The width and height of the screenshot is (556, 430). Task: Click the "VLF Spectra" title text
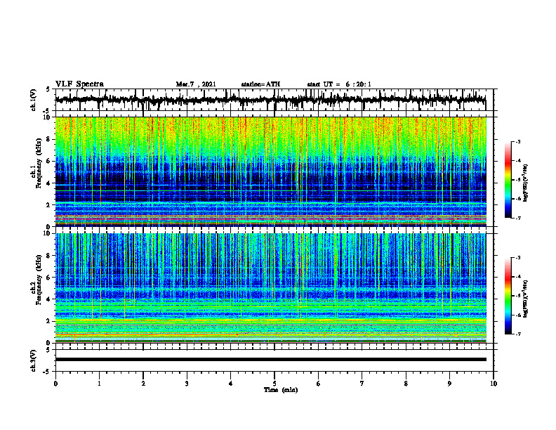(x=79, y=84)
